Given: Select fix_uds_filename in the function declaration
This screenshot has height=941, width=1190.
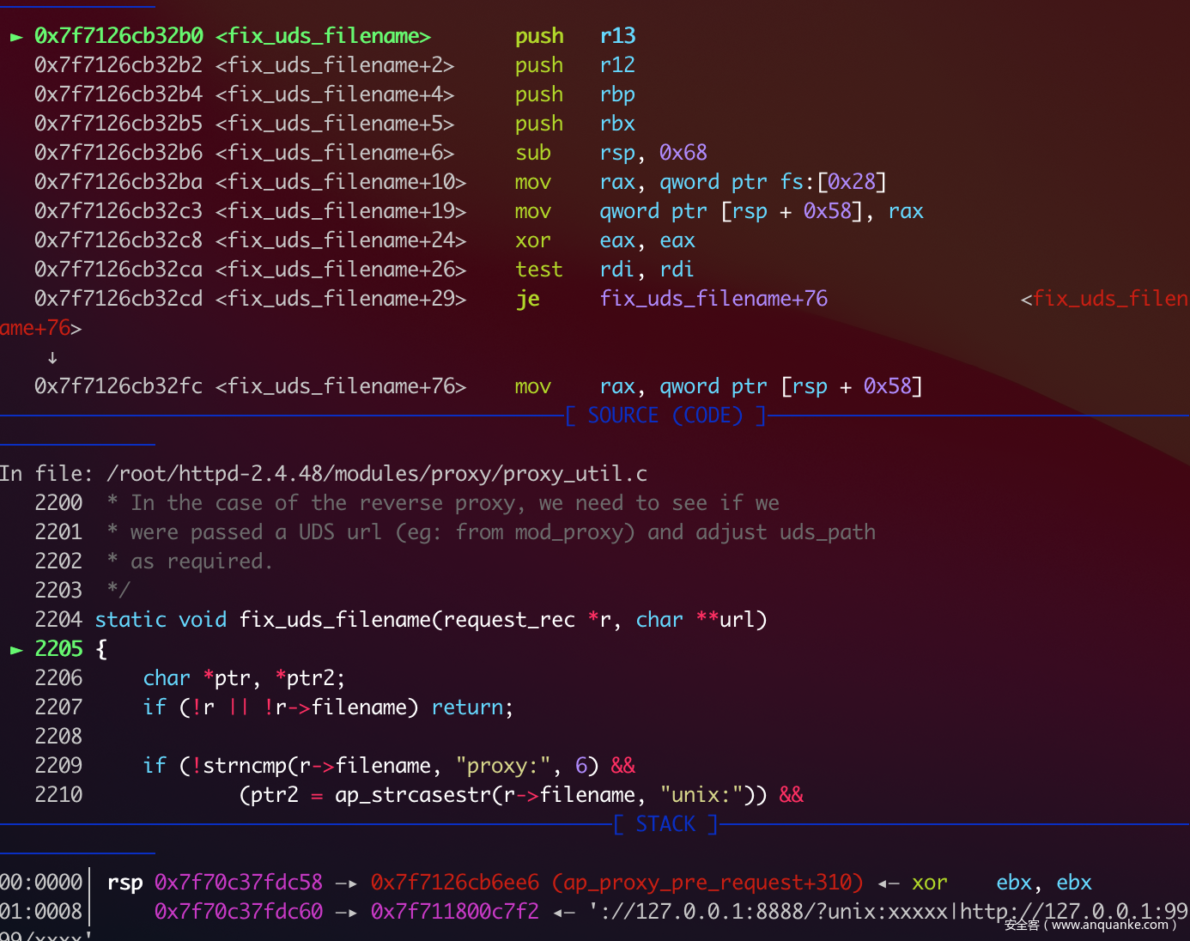Looking at the screenshot, I should click(x=335, y=620).
